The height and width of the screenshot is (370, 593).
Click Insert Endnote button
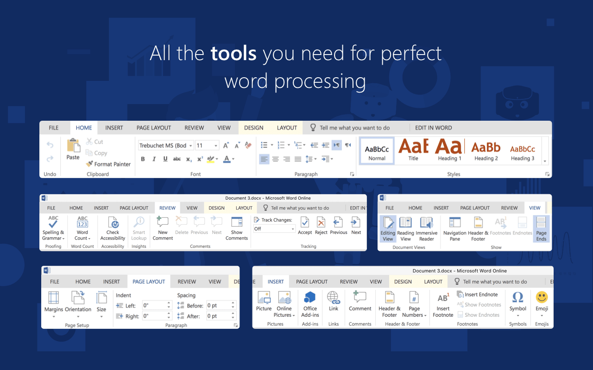pyautogui.click(x=477, y=294)
